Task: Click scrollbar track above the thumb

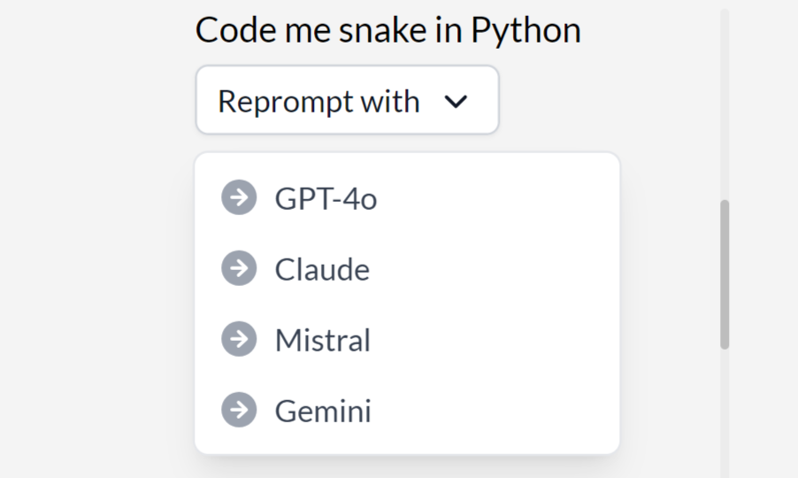Action: click(725, 106)
